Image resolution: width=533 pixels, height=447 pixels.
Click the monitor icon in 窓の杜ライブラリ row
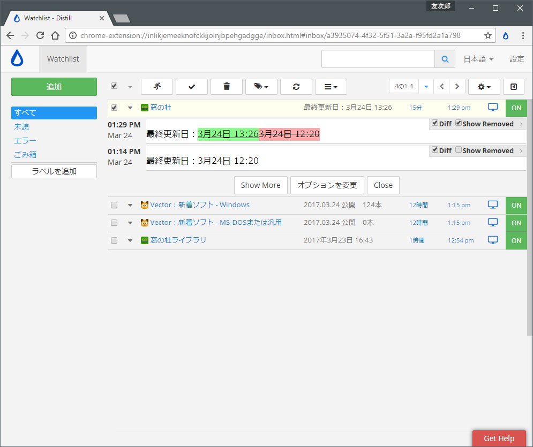492,240
